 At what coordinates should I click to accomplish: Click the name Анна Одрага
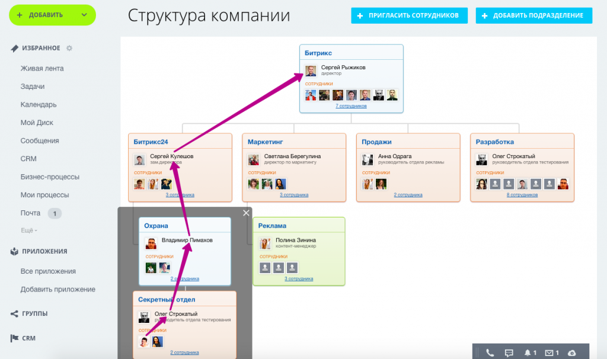click(x=395, y=156)
